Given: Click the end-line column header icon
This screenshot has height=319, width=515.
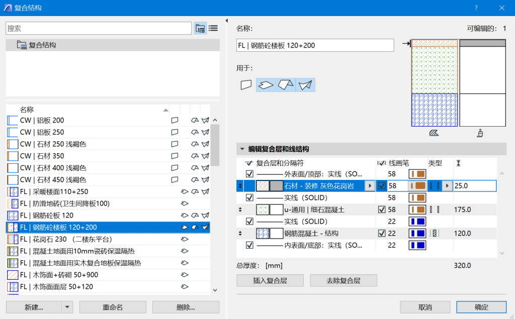Looking at the screenshot, I should (x=381, y=163).
